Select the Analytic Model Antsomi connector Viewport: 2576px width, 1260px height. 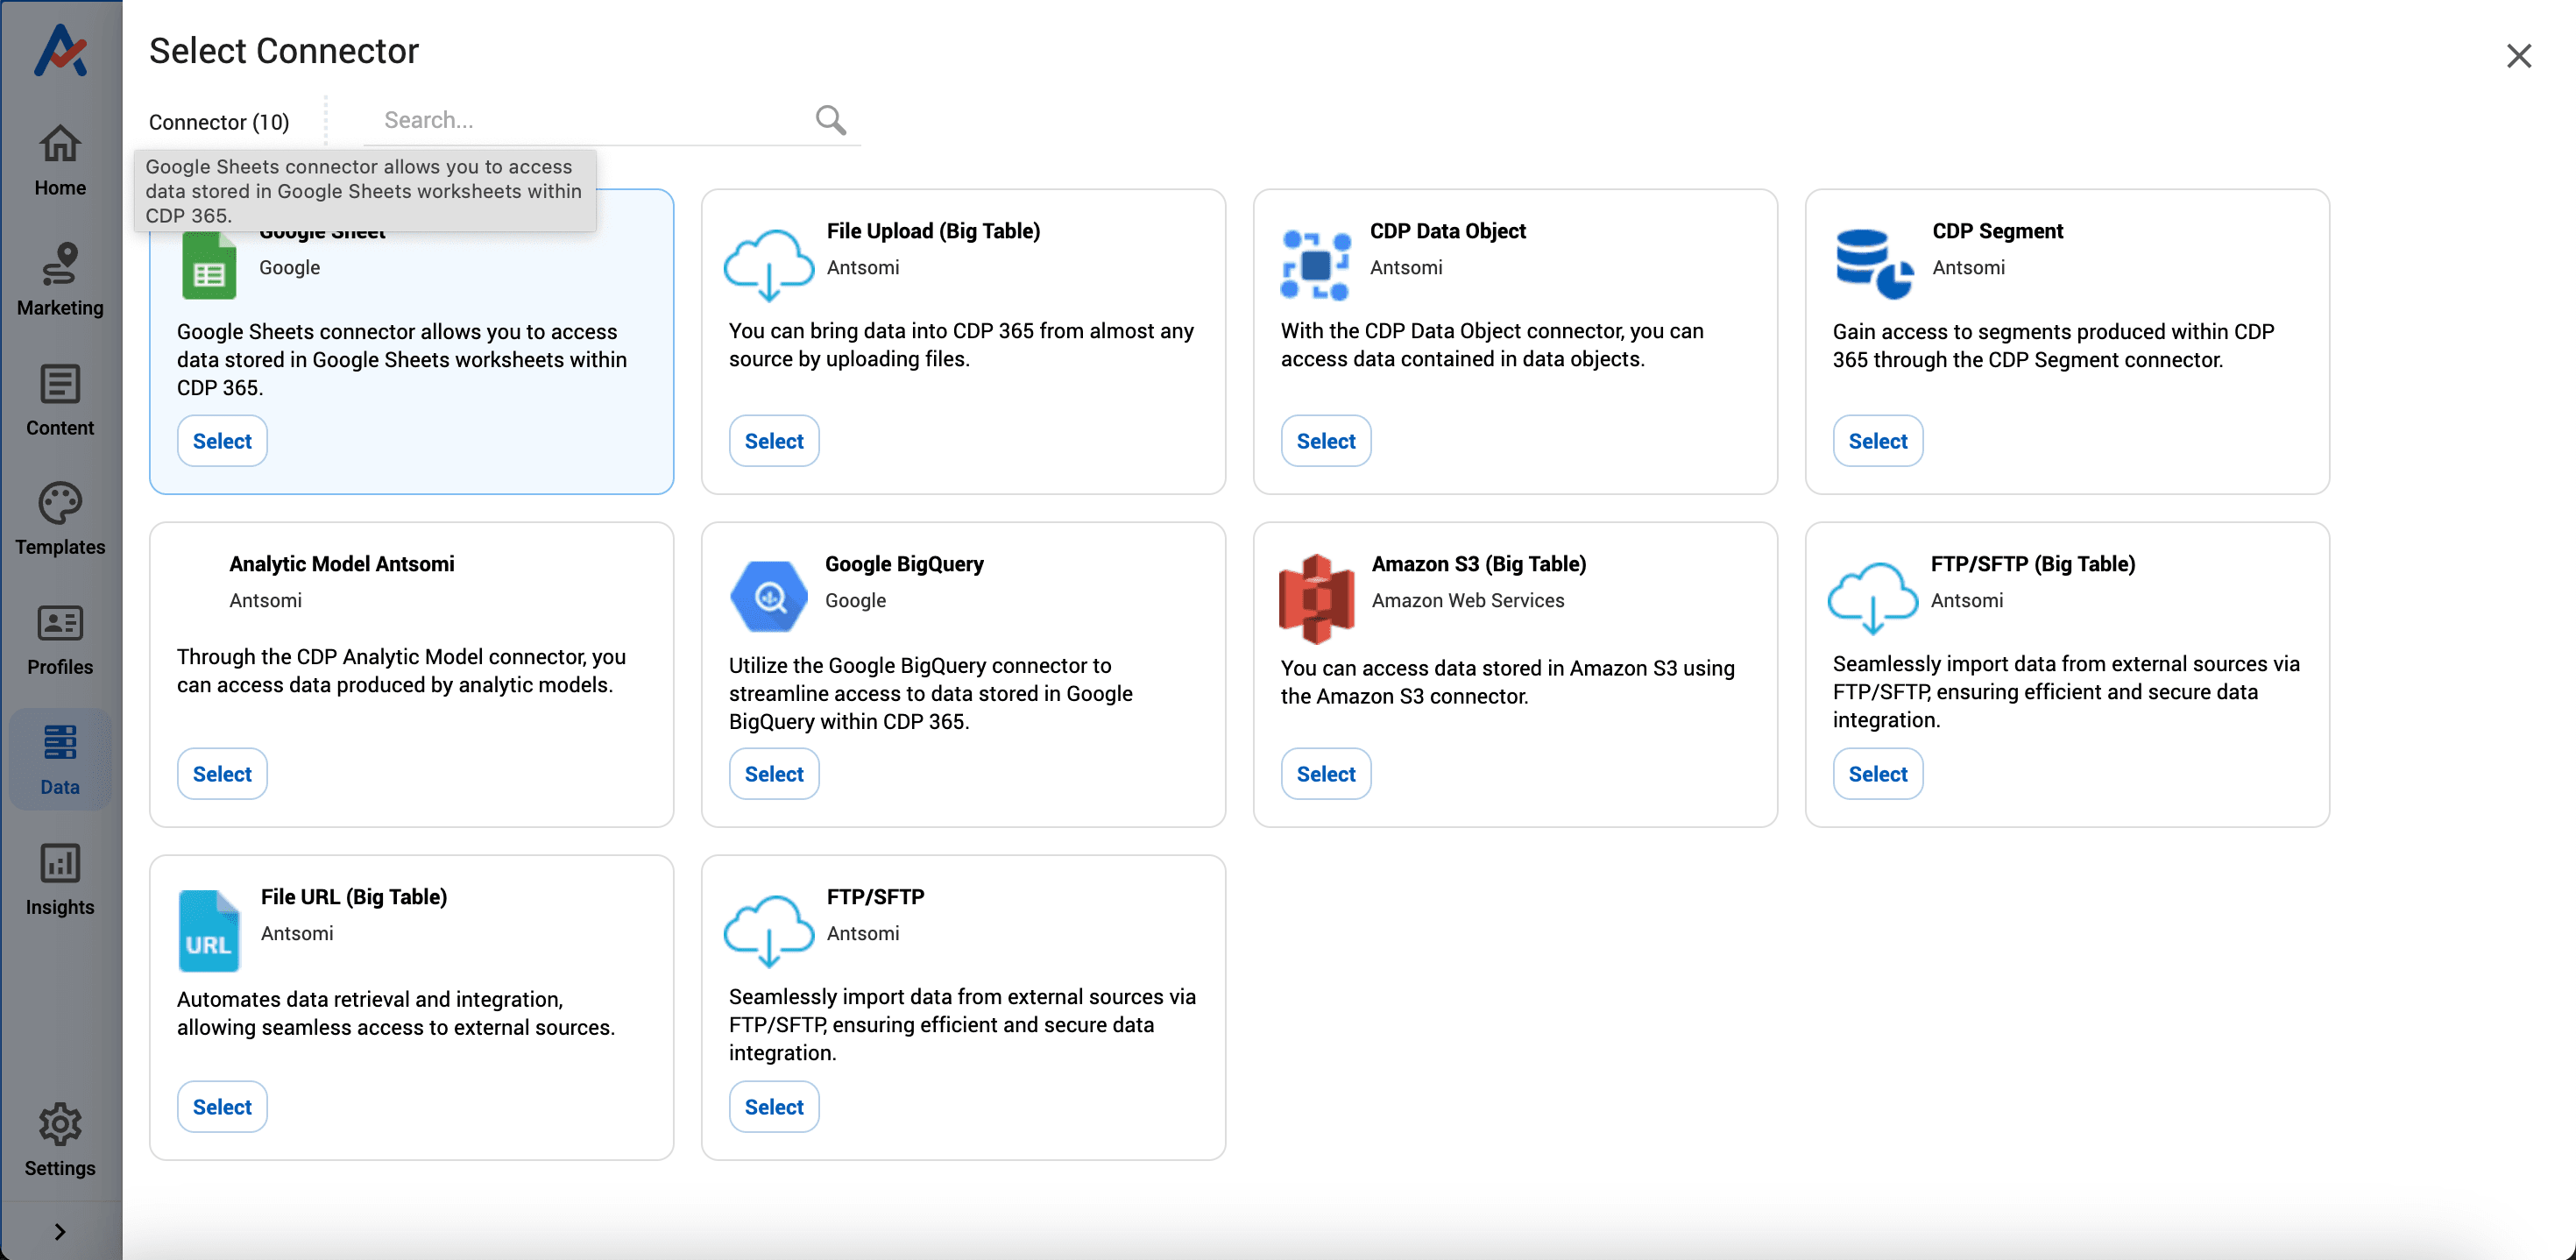point(222,774)
